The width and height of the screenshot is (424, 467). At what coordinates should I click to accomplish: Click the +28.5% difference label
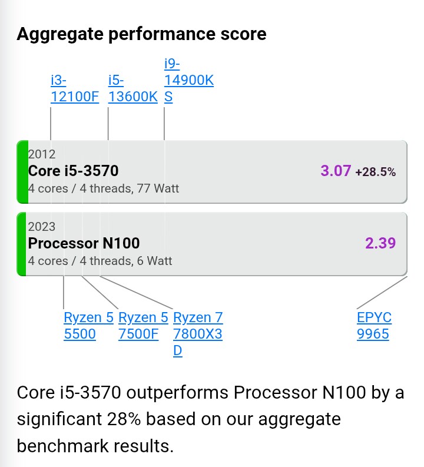tap(376, 172)
